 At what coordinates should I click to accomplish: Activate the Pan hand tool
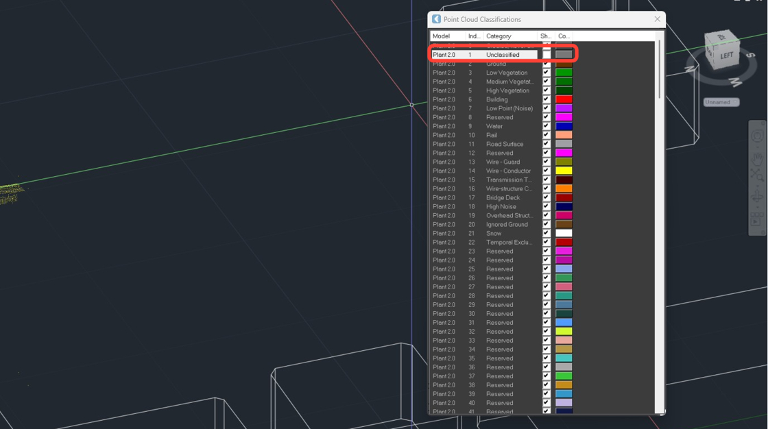tap(757, 159)
